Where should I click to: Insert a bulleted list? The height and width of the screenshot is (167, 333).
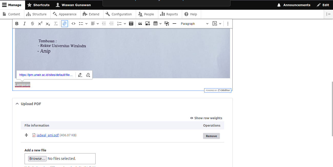(x=81, y=24)
